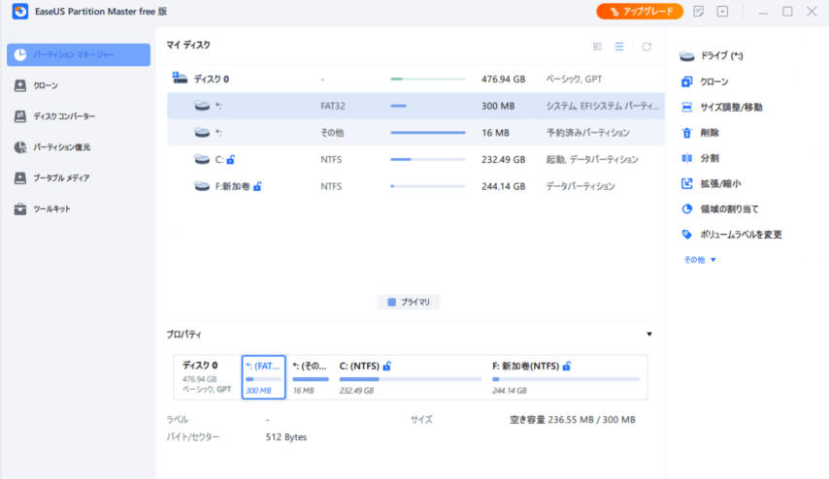The width and height of the screenshot is (829, 479).
Task: Click the drive icon of the C: row
Action: (x=202, y=159)
